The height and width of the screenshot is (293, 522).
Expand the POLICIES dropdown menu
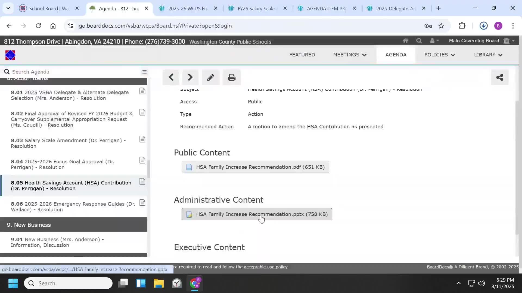(439, 55)
